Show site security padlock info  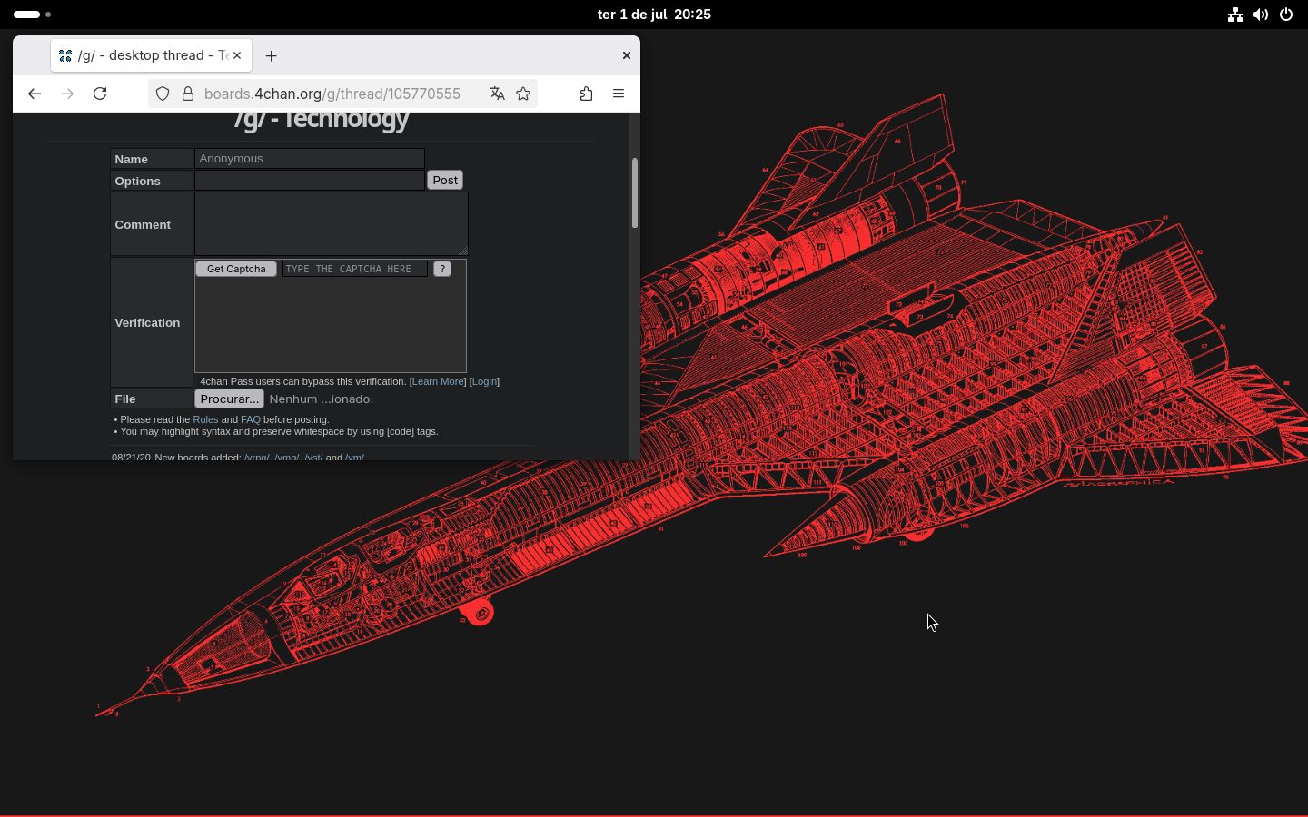coord(188,94)
